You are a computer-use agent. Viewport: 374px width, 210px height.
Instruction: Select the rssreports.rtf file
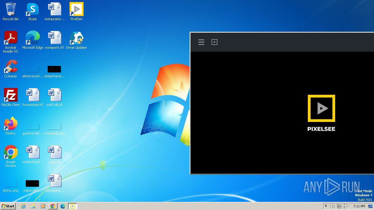(54, 40)
